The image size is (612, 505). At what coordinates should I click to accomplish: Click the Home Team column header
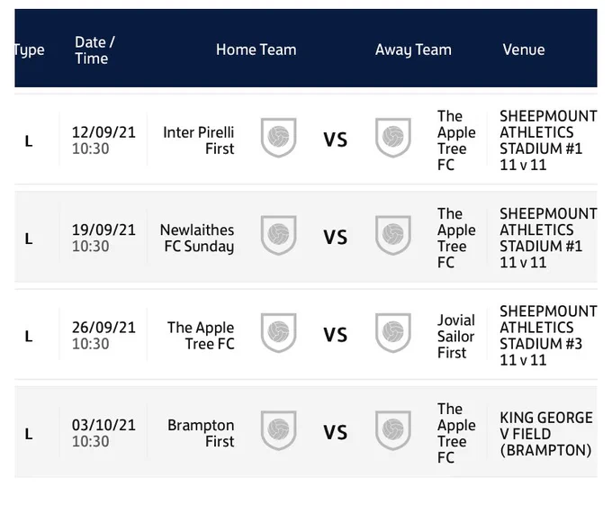256,50
